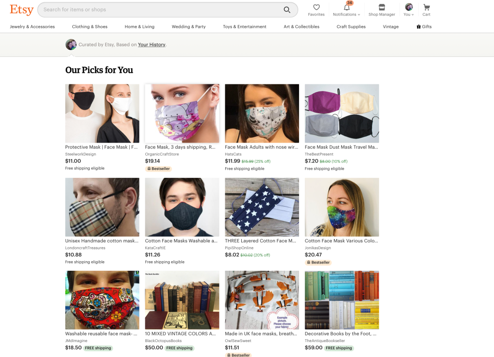Open the galaxy print face mask thumbnail
The height and width of the screenshot is (357, 494).
342,207
